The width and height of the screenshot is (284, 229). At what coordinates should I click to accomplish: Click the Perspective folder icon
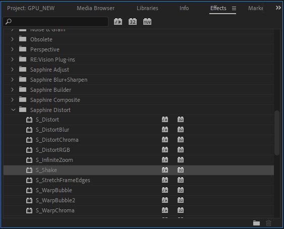(x=23, y=49)
